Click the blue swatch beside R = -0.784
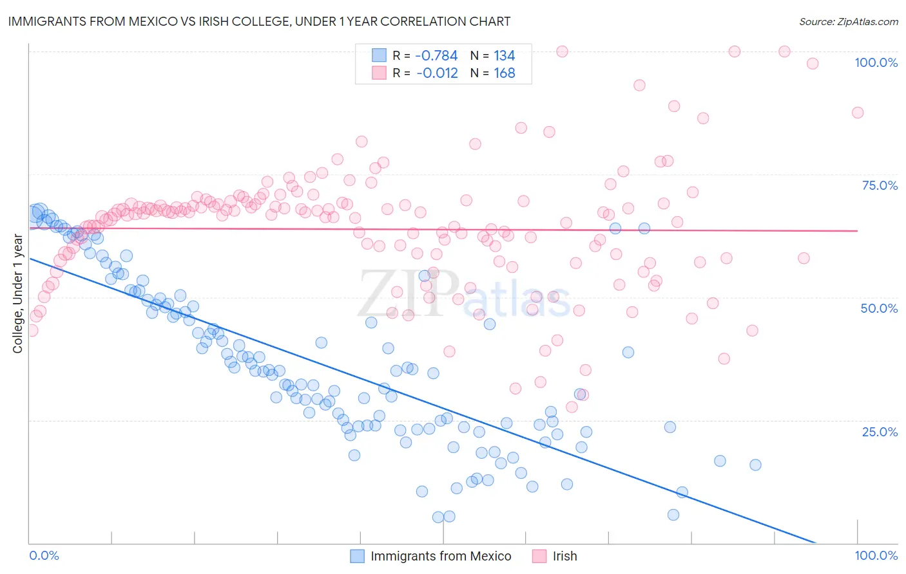The width and height of the screenshot is (906, 574). tap(379, 55)
